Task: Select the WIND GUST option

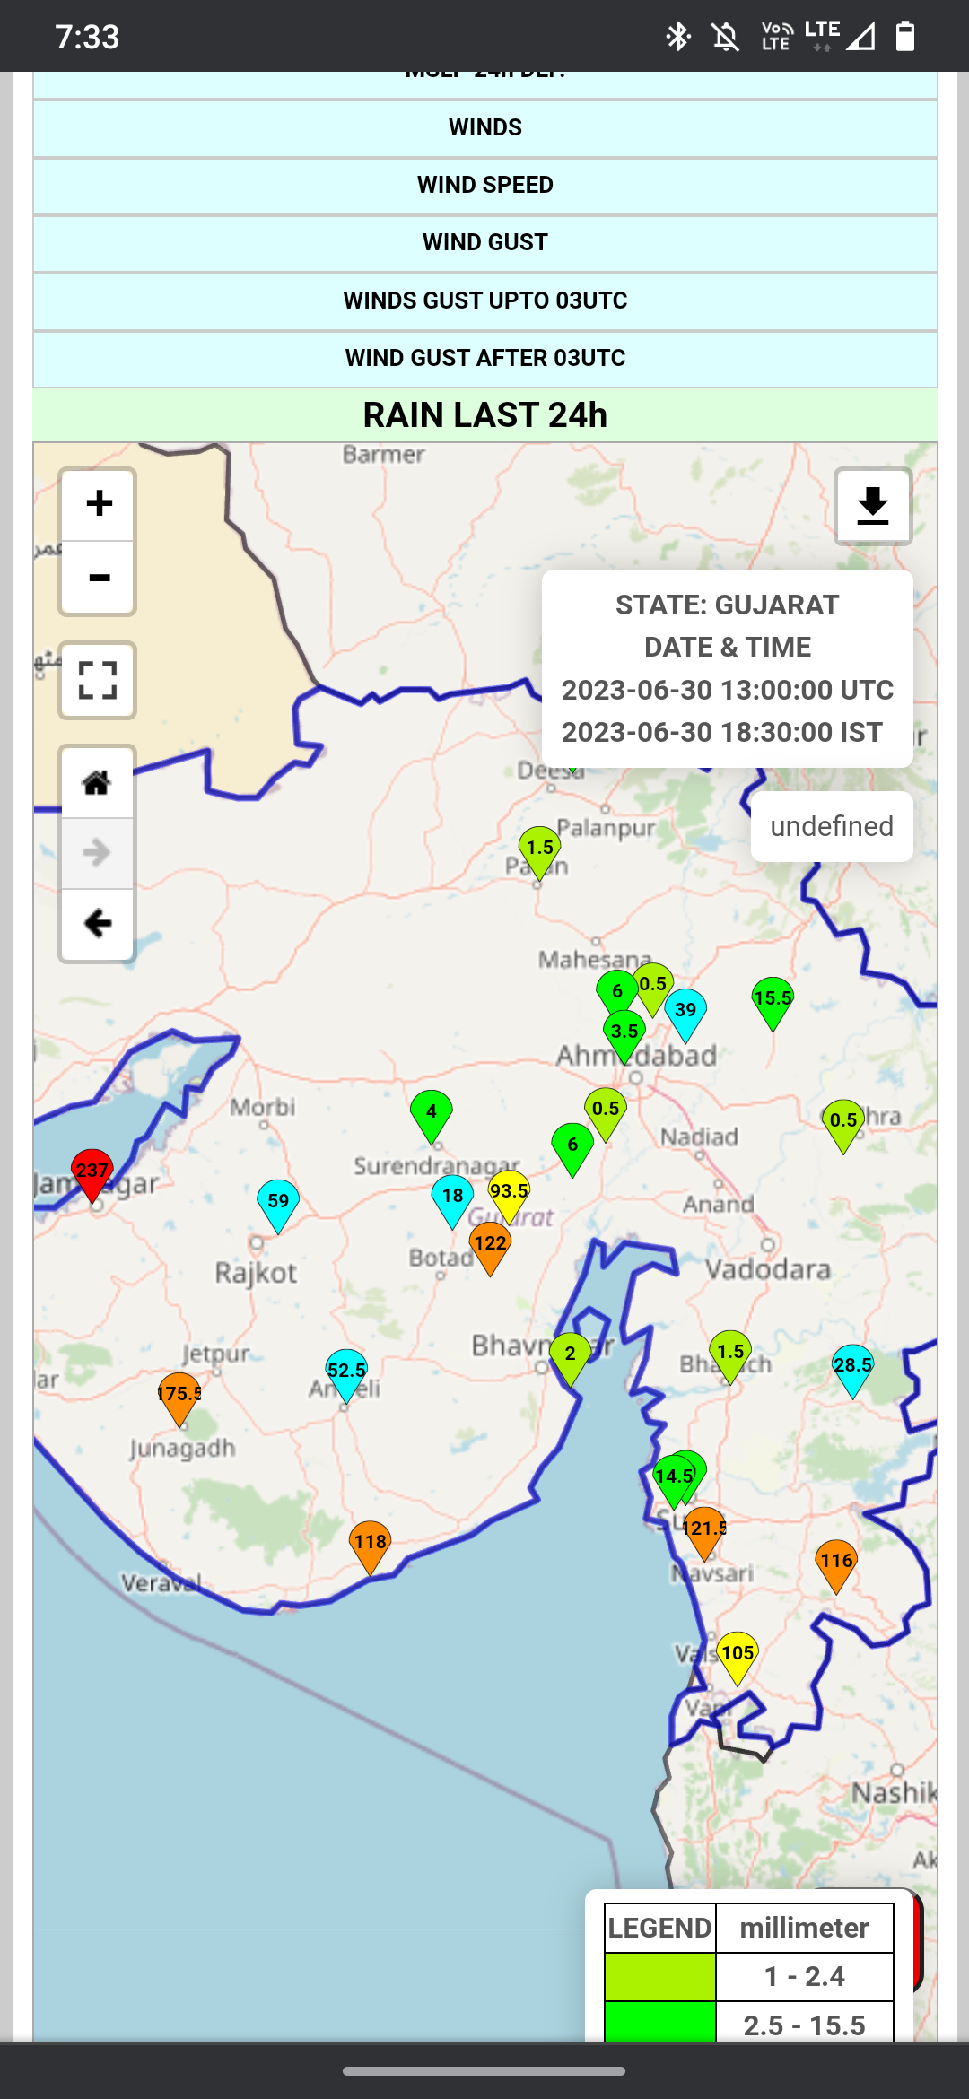Action: tap(484, 243)
